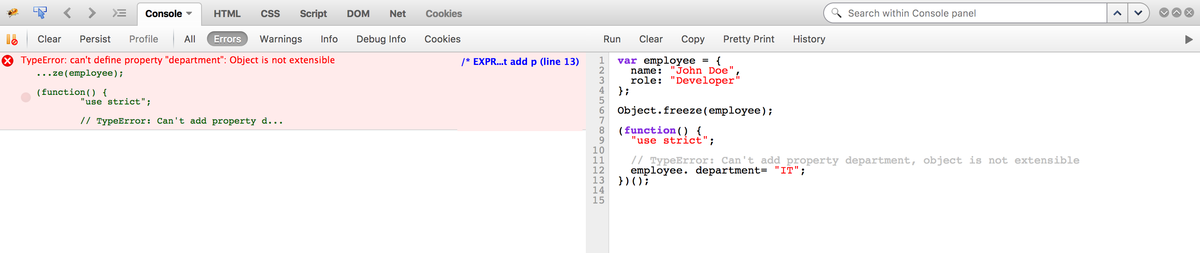Run the command editor code
The image size is (1200, 253).
(x=611, y=40)
